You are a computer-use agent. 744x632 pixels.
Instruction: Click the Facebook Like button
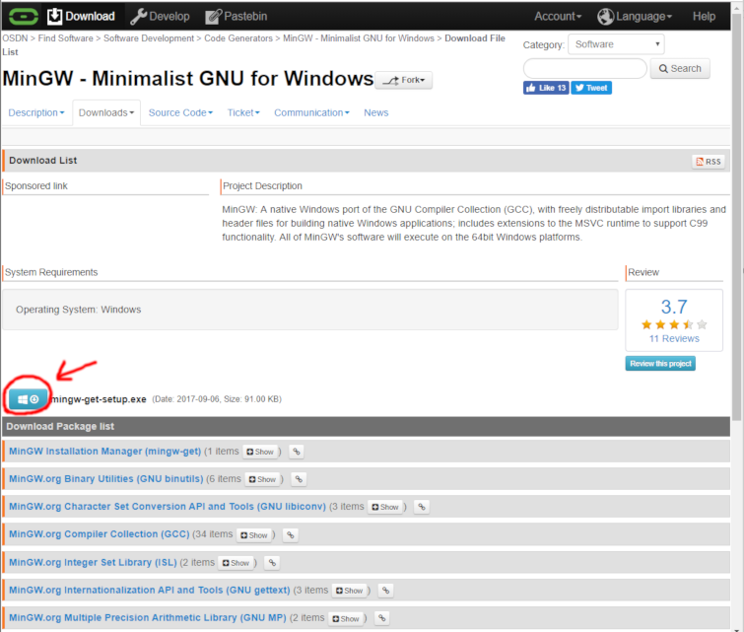[546, 88]
